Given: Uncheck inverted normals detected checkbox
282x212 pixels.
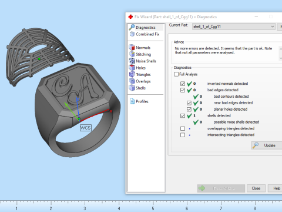Looking at the screenshot, I should (x=183, y=84).
